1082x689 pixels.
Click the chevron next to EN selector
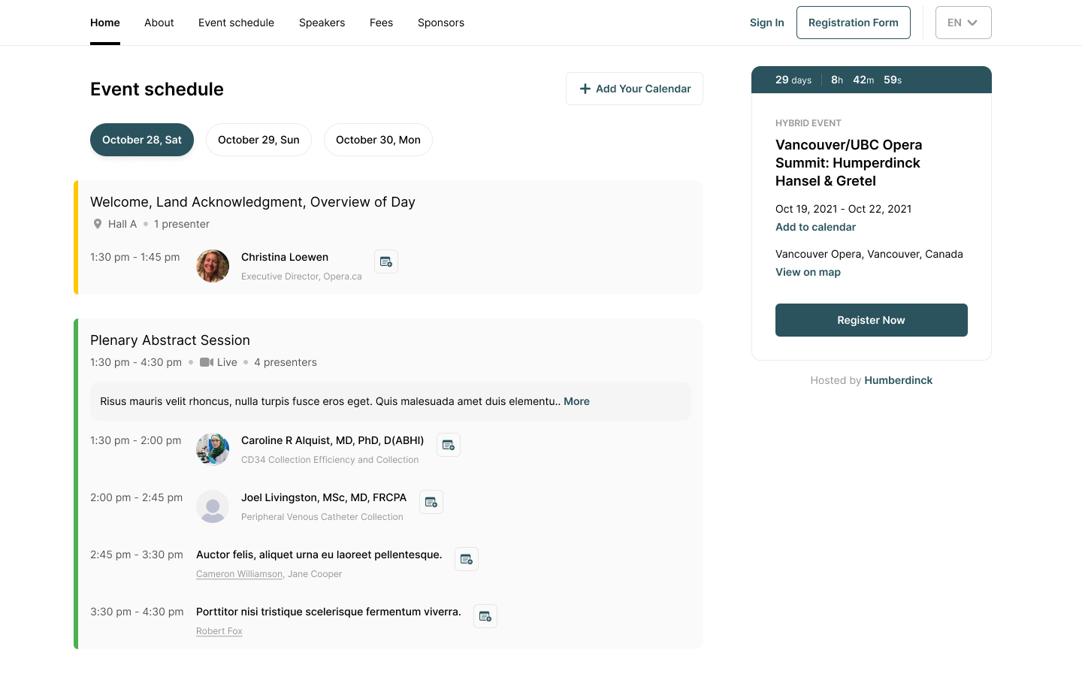pyautogui.click(x=973, y=23)
